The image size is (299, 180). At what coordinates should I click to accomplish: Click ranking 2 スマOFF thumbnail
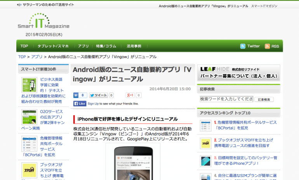point(205,143)
